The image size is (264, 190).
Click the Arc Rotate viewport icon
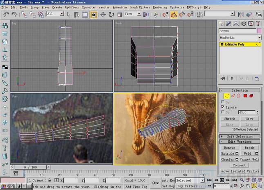[254, 186]
